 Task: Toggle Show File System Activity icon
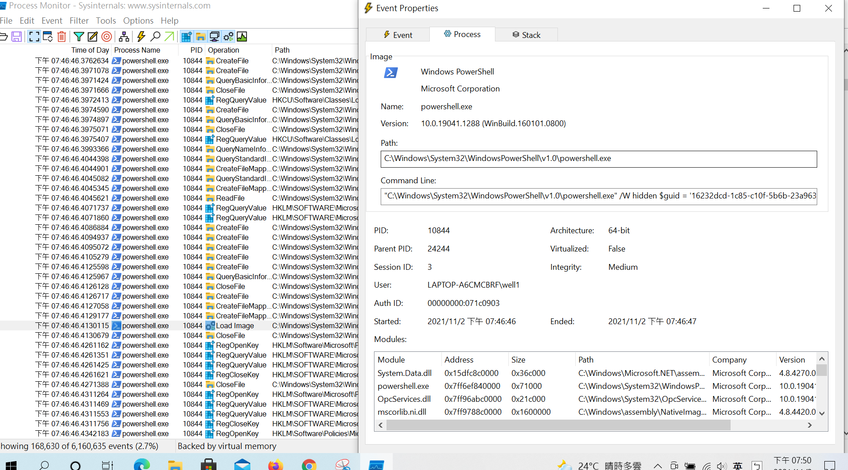coord(201,37)
